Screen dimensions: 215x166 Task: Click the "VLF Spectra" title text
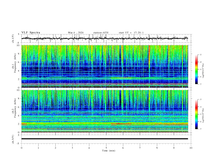(31, 33)
